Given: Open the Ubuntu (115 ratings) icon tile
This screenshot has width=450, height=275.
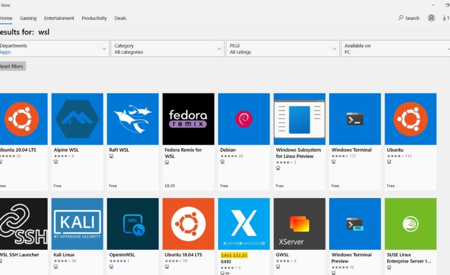Looking at the screenshot, I should [x=411, y=119].
